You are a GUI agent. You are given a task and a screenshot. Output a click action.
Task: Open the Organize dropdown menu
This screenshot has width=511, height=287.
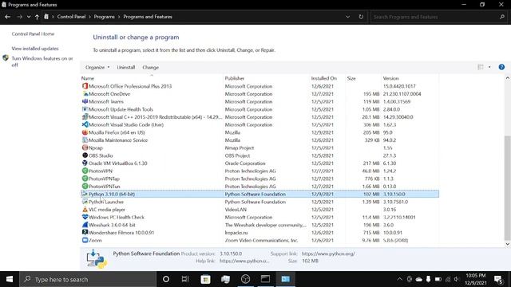click(x=97, y=67)
